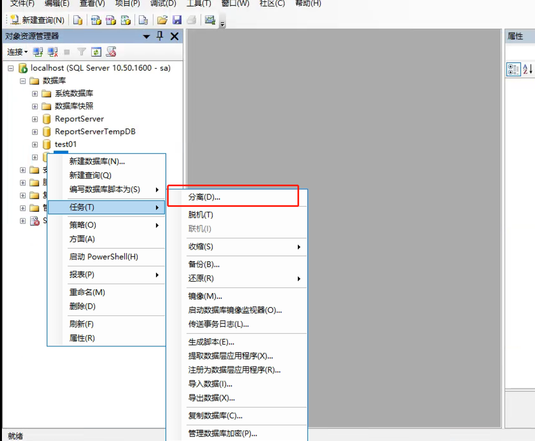Click the activity monitor toolbar icon
This screenshot has height=441, width=535.
coord(210,20)
